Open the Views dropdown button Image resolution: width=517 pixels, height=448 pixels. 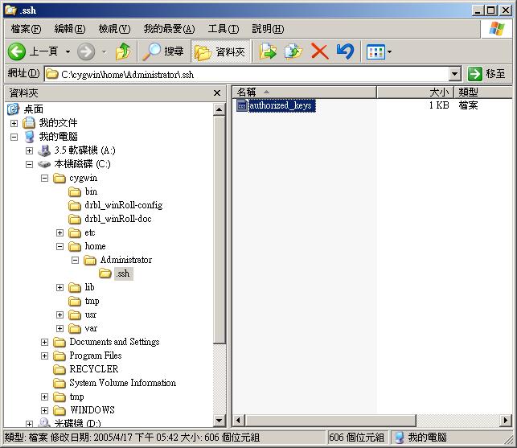(x=379, y=51)
